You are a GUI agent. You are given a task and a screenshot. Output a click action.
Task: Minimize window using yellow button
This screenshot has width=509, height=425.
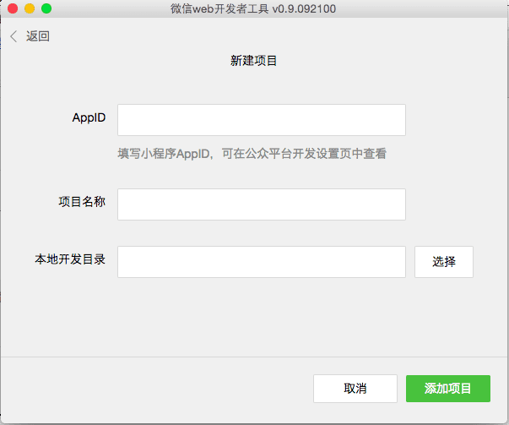point(30,8)
